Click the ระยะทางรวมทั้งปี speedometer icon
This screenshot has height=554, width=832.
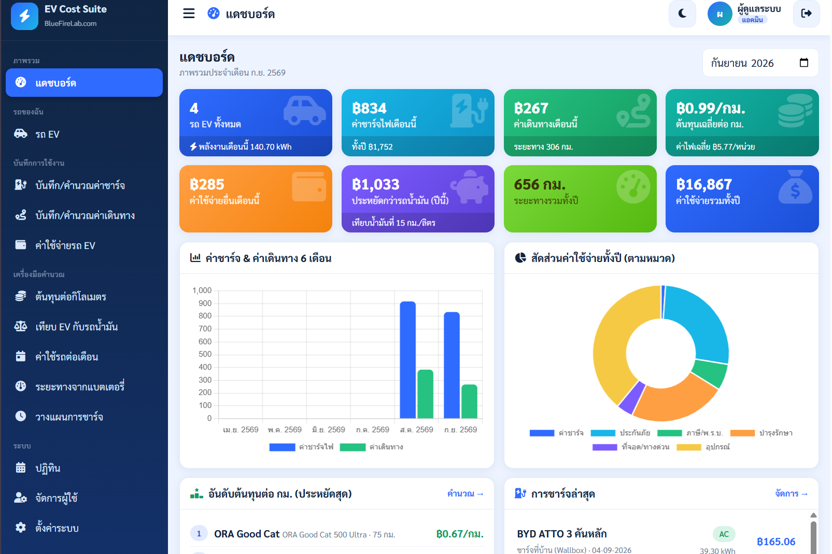[633, 187]
